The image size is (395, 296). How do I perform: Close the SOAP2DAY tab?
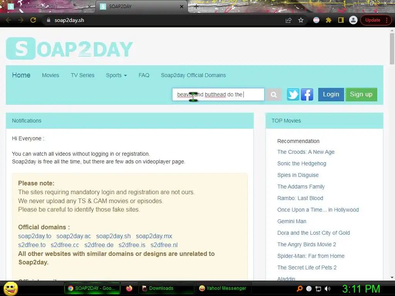pyautogui.click(x=182, y=7)
